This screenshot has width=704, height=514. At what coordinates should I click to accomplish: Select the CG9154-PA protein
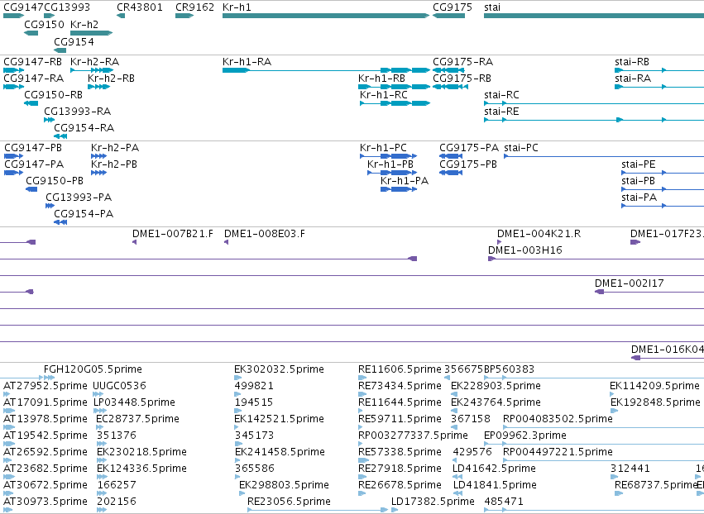click(x=60, y=222)
